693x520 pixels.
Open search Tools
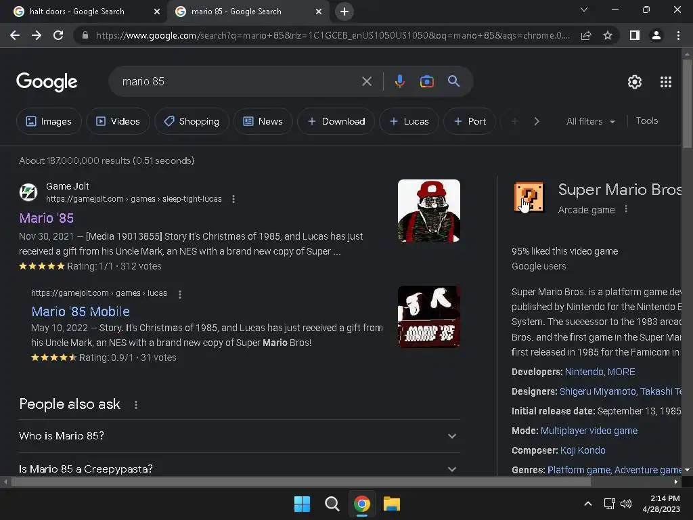[646, 121]
